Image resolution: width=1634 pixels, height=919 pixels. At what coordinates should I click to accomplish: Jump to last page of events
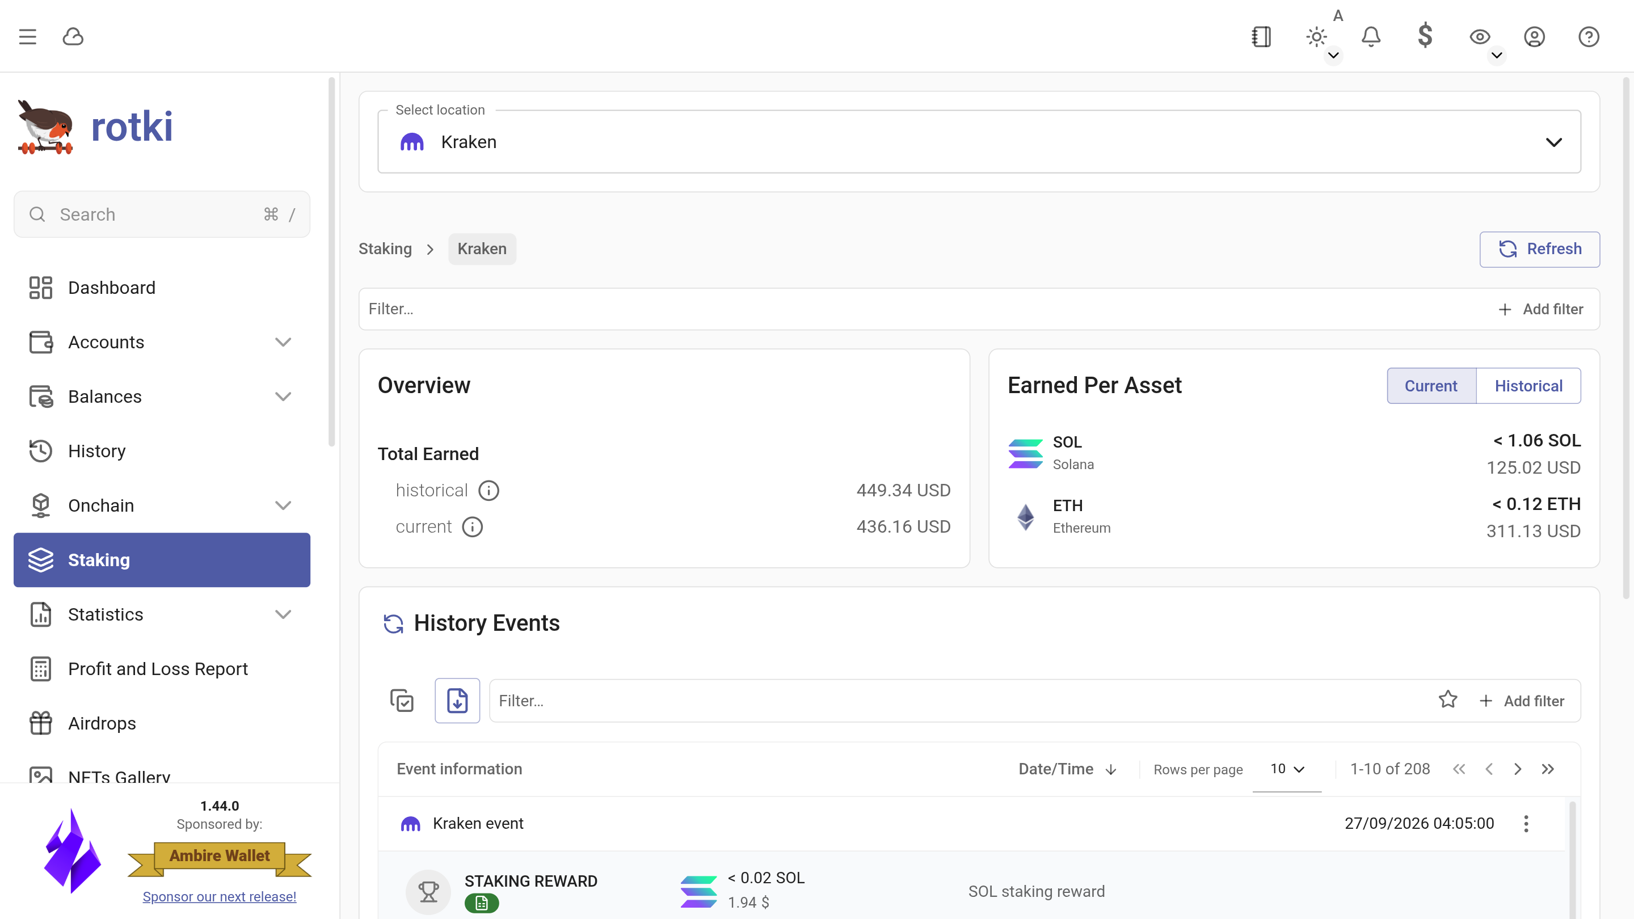click(x=1548, y=769)
